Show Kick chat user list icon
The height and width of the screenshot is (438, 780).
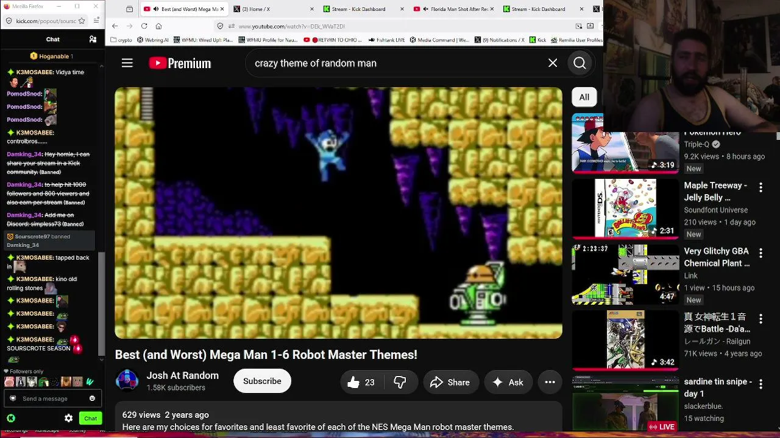pyautogui.click(x=93, y=40)
